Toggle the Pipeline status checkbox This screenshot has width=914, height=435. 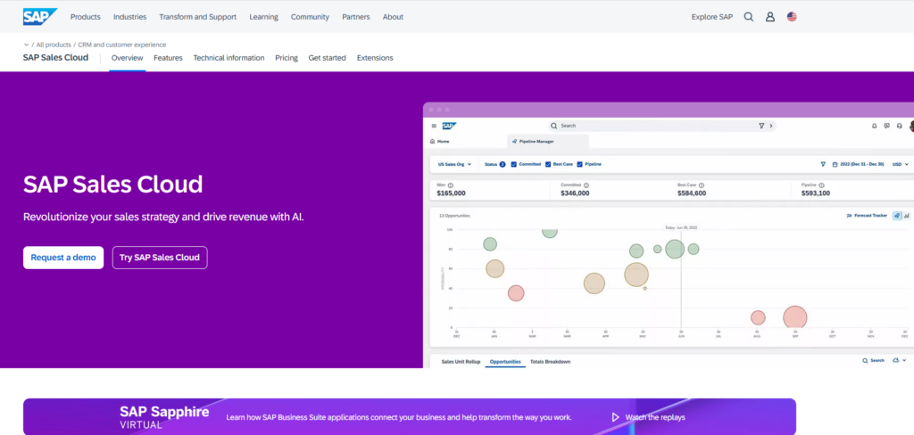[580, 164]
